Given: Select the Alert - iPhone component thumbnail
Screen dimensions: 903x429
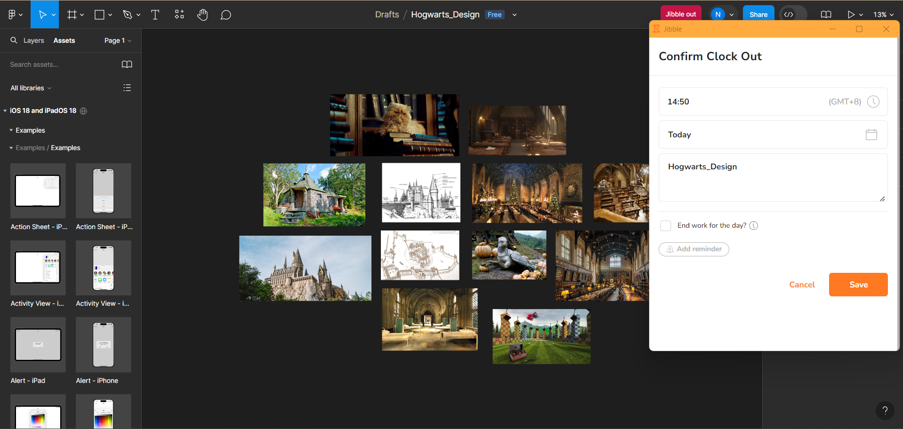Looking at the screenshot, I should click(103, 345).
